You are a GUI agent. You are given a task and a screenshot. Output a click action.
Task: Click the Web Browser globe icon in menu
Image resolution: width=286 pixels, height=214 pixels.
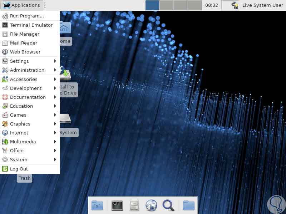click(x=5, y=52)
